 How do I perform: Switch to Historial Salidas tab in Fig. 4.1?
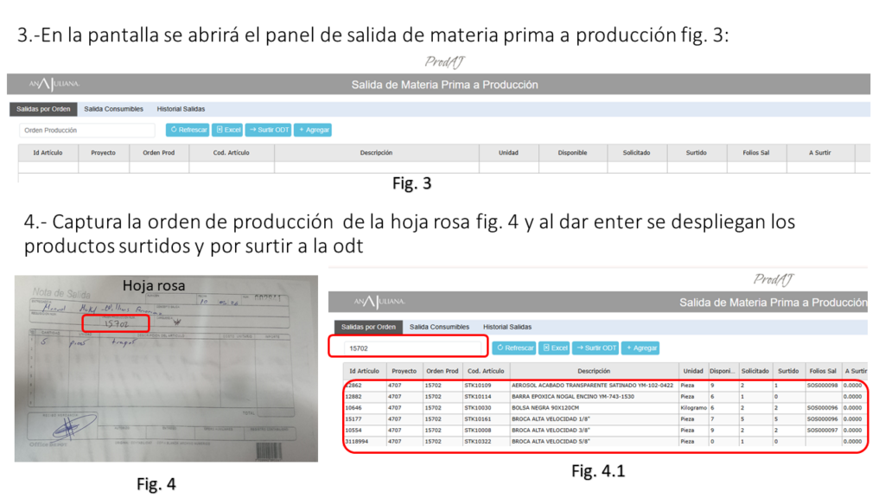[x=507, y=327]
